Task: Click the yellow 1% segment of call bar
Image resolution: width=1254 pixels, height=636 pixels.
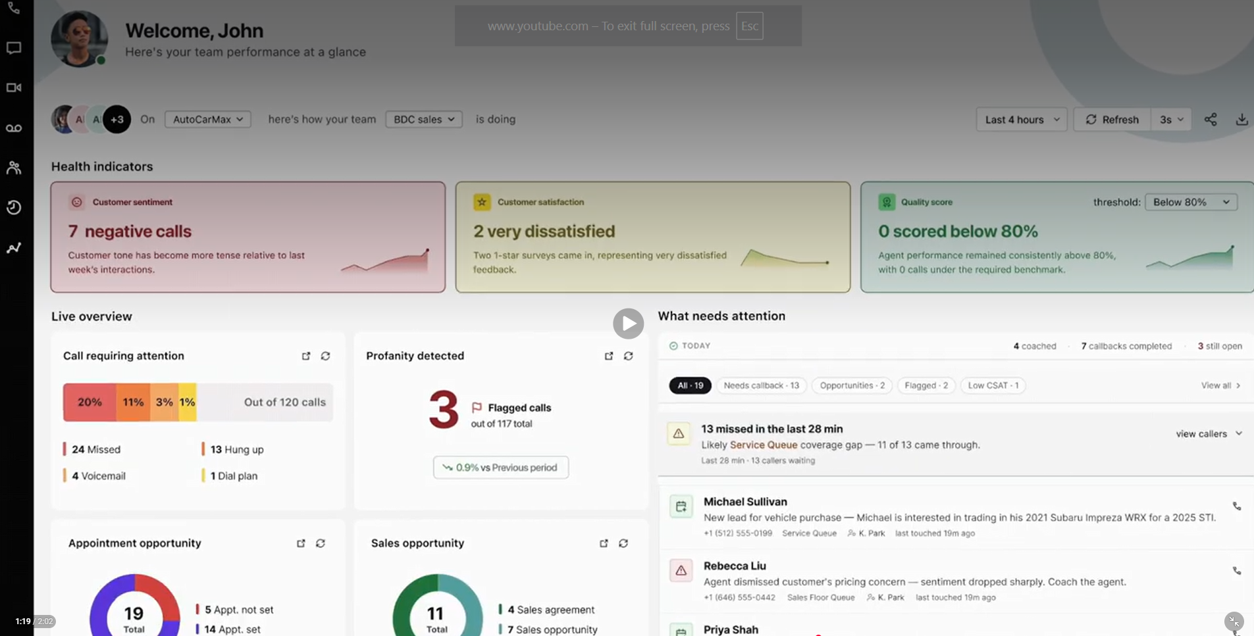Action: point(188,402)
